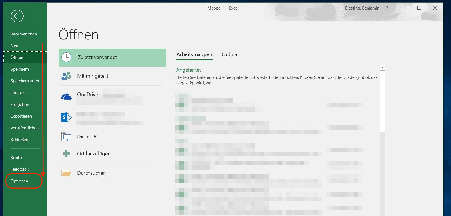Go to Veröffentlichen
The height and width of the screenshot is (216, 451).
pos(25,128)
